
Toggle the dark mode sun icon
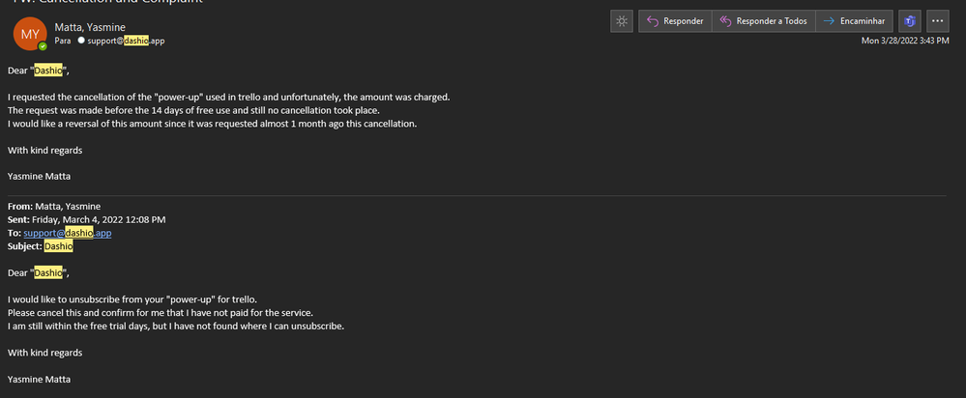tap(622, 21)
